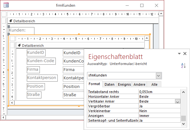
Task: Minimize the frmKunden window
Action: [x=127, y=5]
